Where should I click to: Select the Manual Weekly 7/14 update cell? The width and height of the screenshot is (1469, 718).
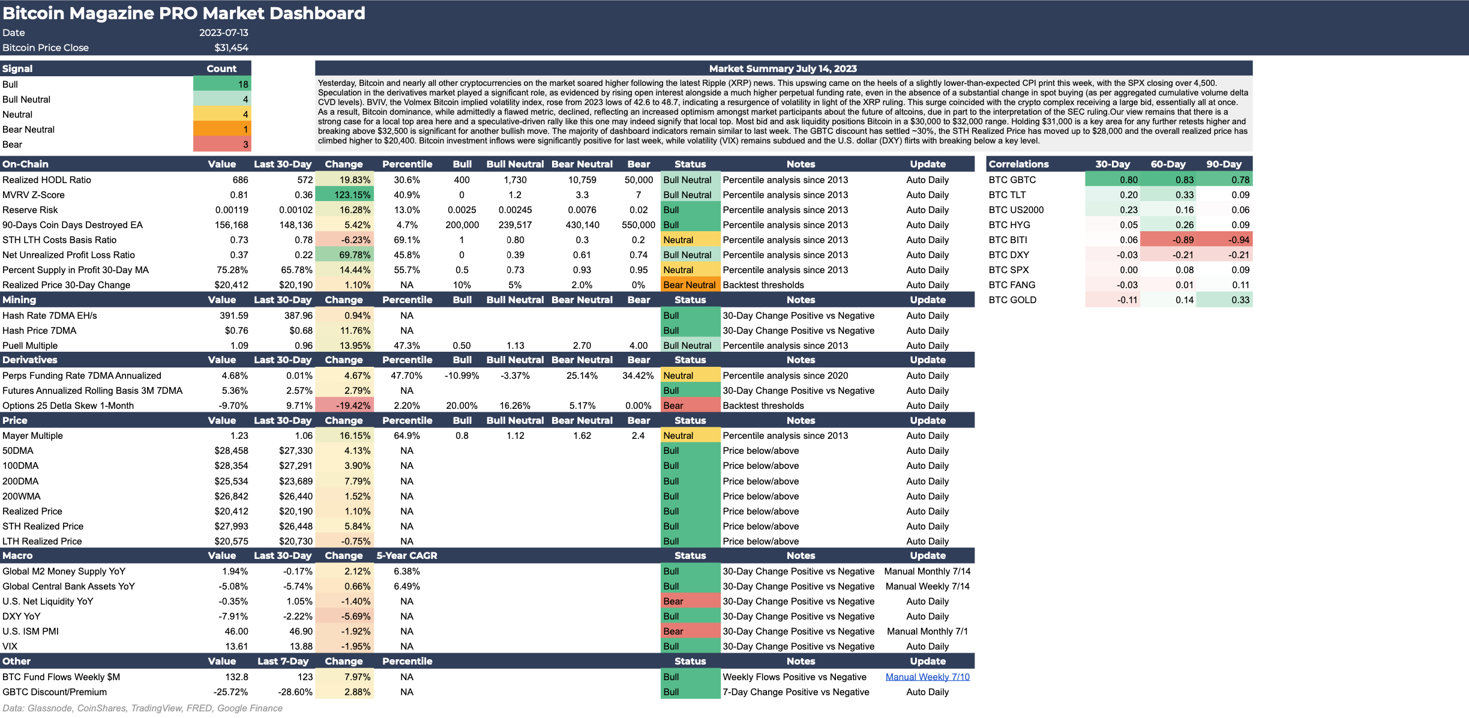pos(927,586)
